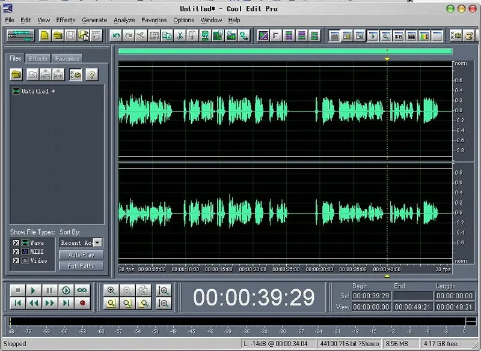Open the Window menu

click(x=211, y=20)
